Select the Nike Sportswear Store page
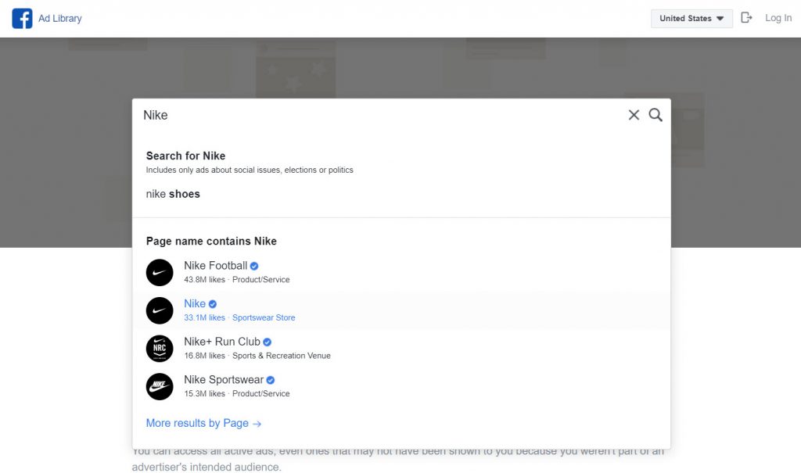This screenshot has width=801, height=473. tap(401, 310)
